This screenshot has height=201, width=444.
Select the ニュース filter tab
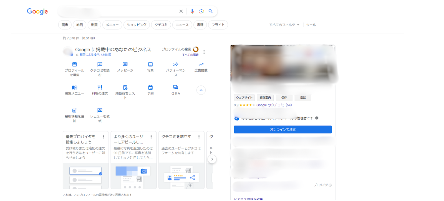182,25
